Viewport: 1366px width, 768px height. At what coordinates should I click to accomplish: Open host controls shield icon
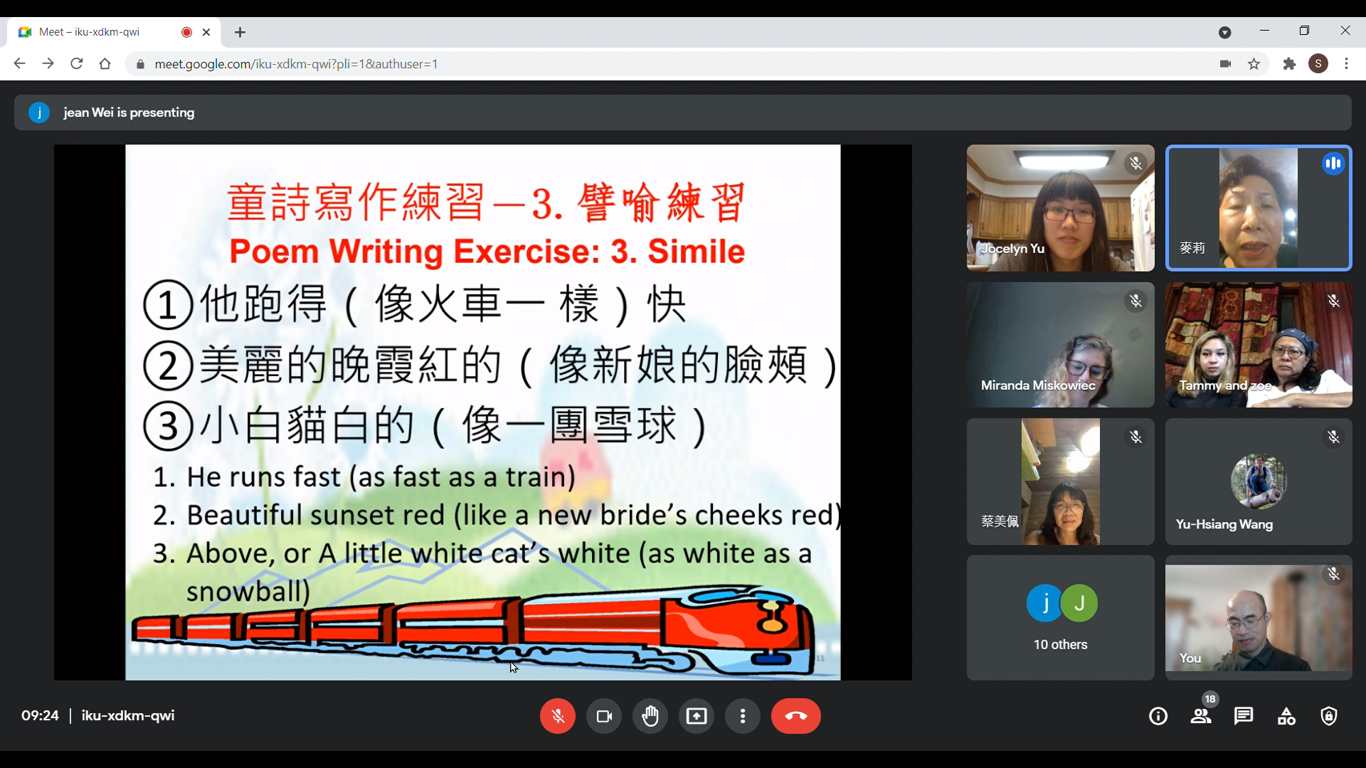[1329, 716]
